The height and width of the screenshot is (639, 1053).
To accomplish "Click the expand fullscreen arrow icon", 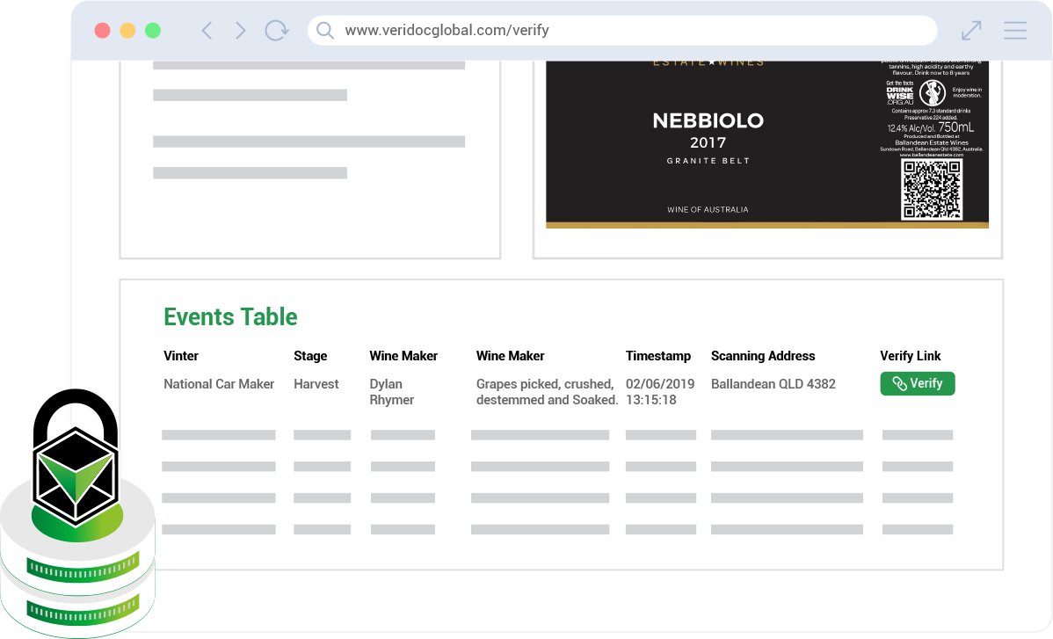I will pos(971,31).
